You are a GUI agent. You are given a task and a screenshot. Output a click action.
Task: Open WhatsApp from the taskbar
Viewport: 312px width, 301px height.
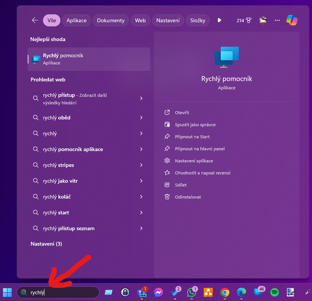click(191, 292)
